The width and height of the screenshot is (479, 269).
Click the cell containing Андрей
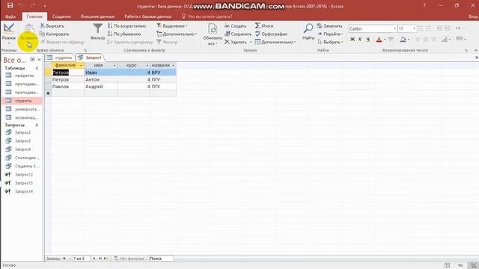pyautogui.click(x=101, y=87)
